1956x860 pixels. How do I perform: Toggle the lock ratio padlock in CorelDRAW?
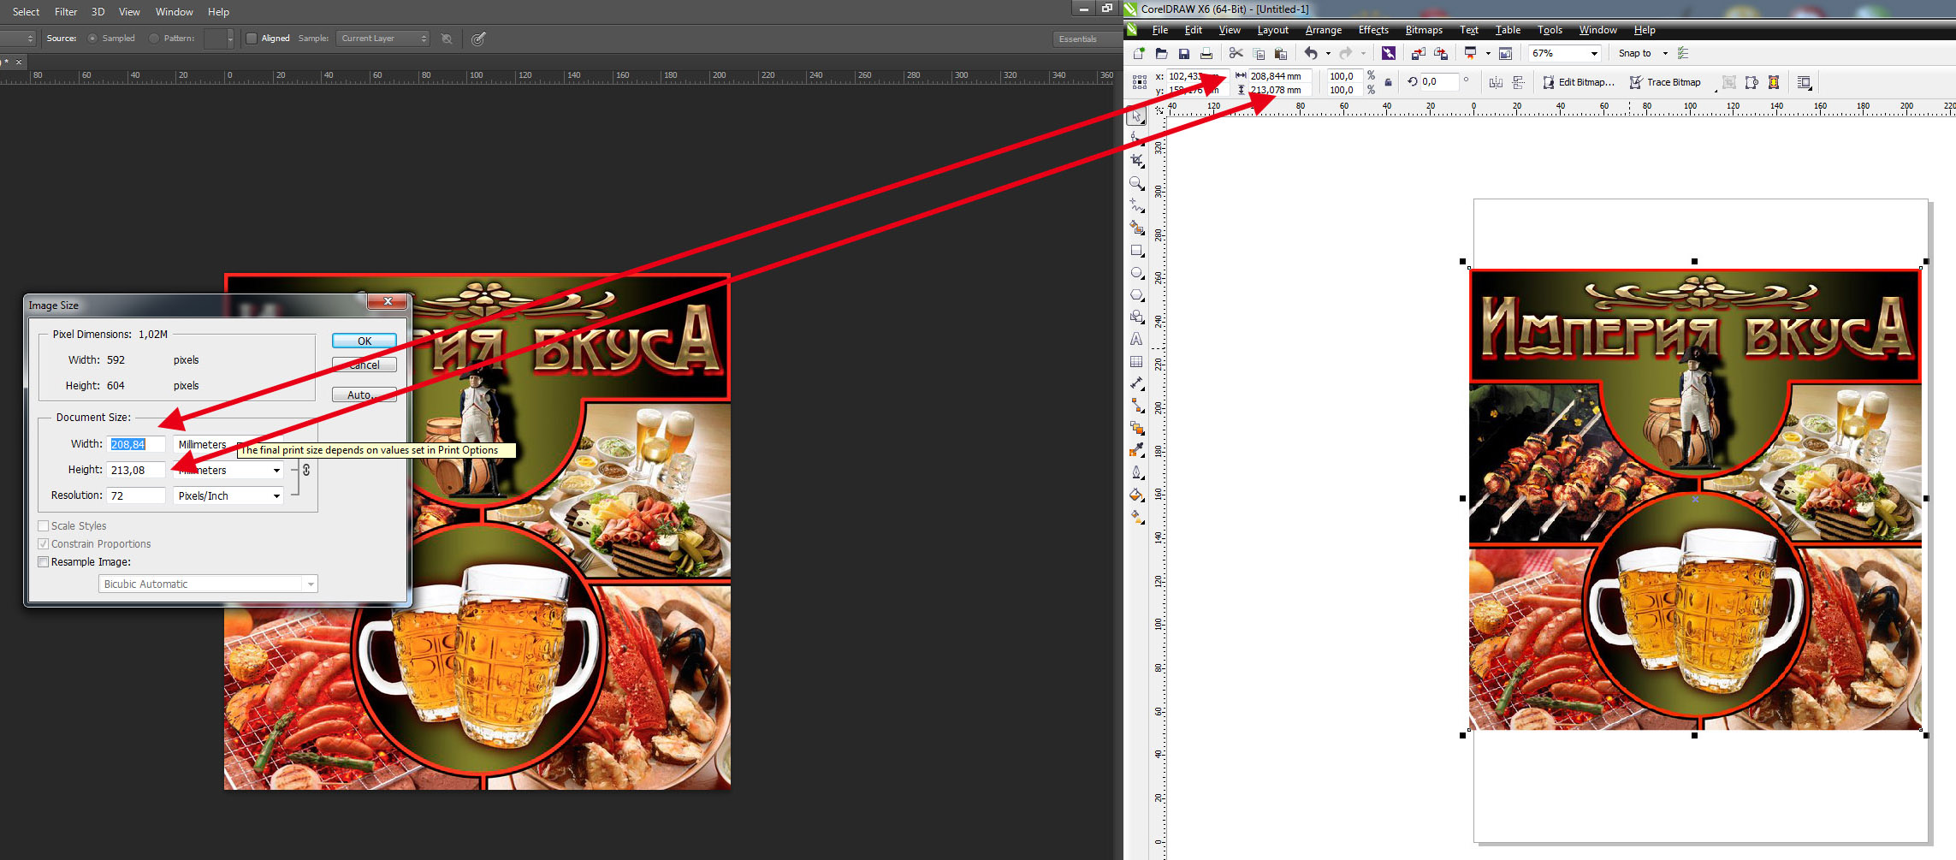click(1389, 83)
